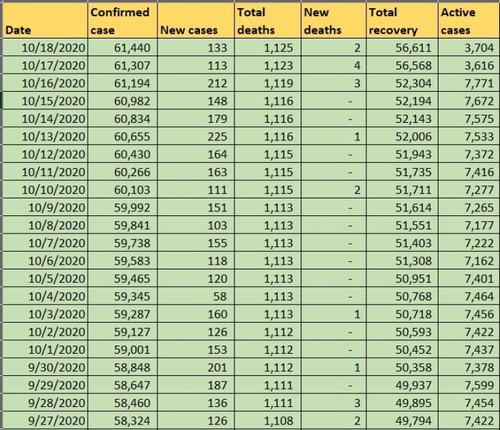The height and width of the screenshot is (430, 500).
Task: Click the Total recovery header cell
Action: [401, 20]
